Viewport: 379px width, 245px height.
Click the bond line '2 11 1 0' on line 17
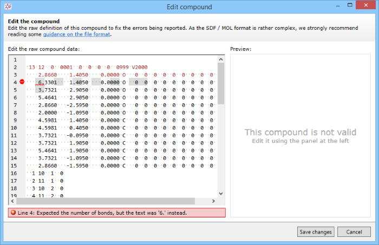(48, 181)
